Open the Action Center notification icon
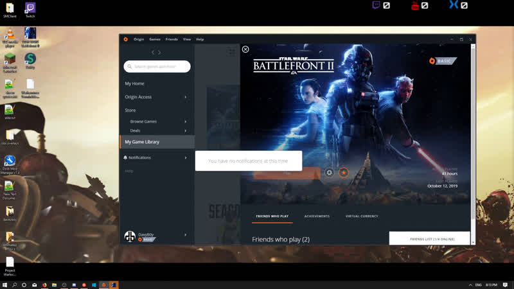This screenshot has width=514, height=289. pos(505,285)
